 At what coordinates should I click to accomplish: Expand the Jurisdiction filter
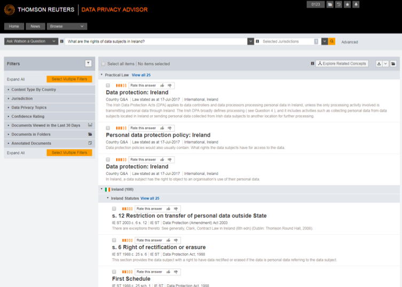tap(22, 99)
